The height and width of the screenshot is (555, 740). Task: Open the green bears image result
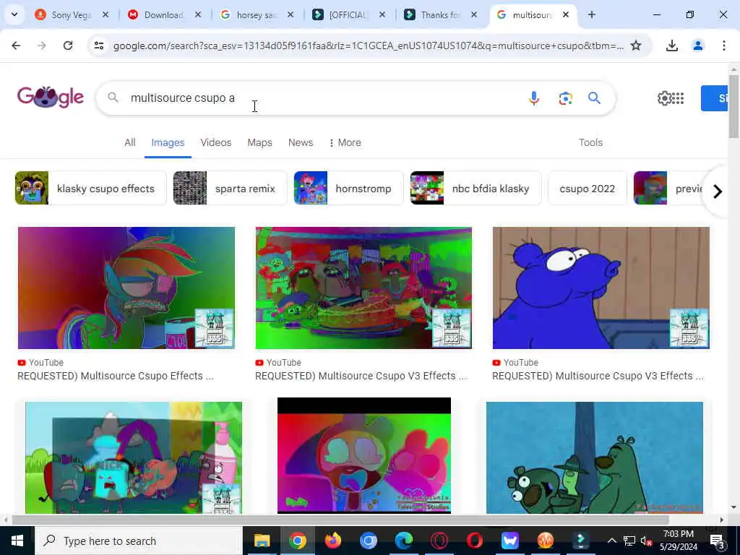point(595,457)
